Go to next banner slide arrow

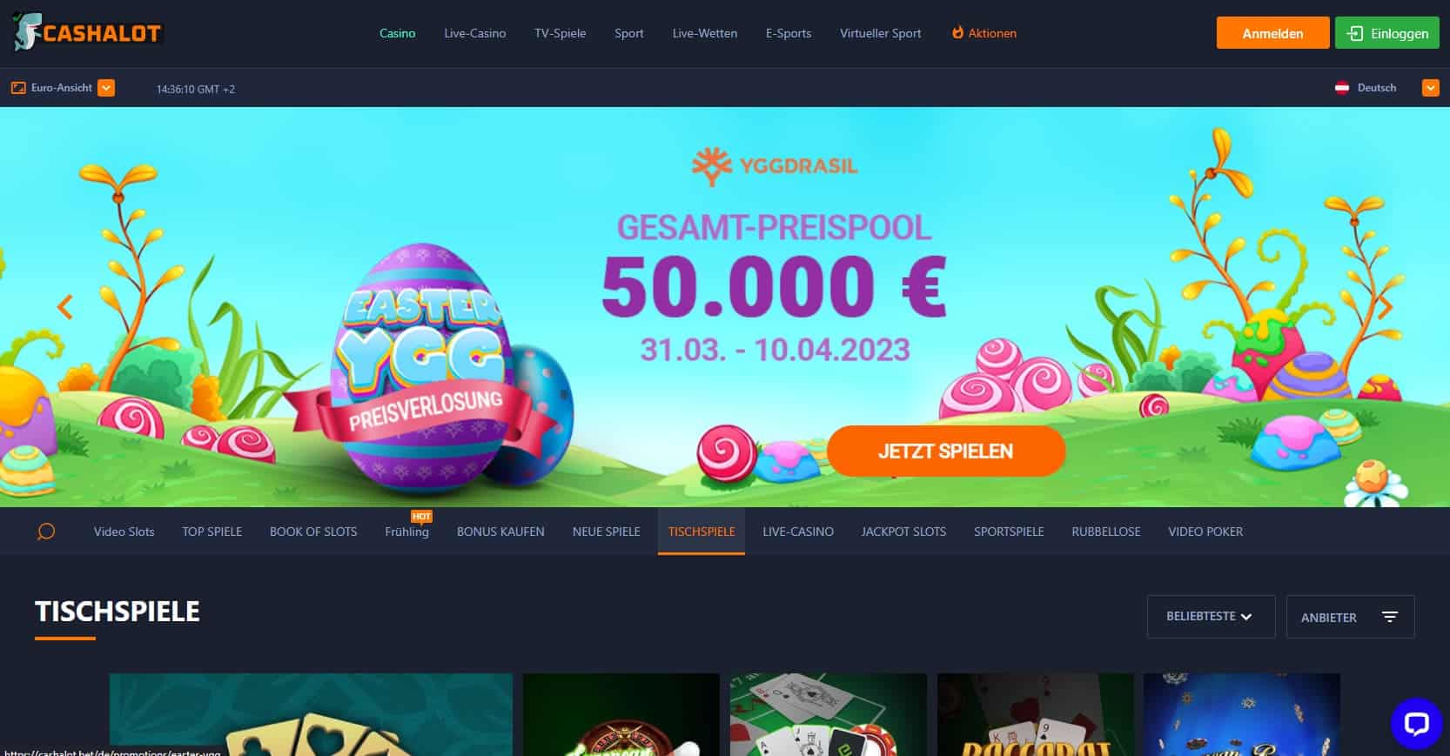(x=1386, y=307)
